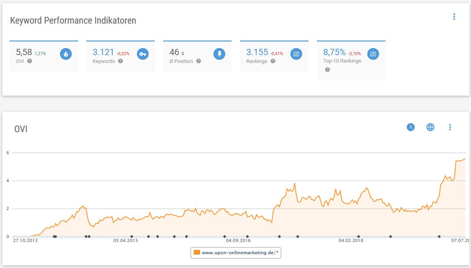Click the orange legend color swatch
Viewport: 471px width, 268px height.
point(197,253)
